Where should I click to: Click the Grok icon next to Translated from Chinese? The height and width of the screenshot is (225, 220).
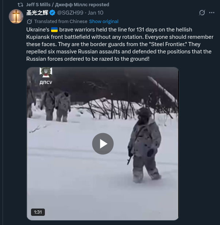coord(29,22)
